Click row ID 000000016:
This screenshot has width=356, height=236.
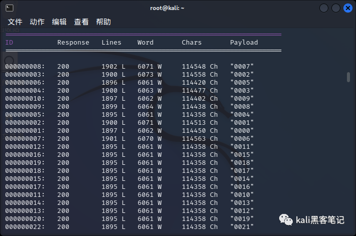25,154
